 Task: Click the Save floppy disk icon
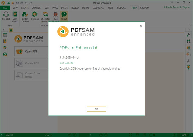click(x=17, y=3)
